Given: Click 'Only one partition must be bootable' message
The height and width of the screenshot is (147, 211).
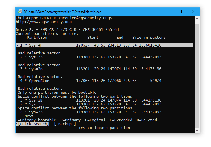Looking at the screenshot, I should pyautogui.click(x=57, y=92).
